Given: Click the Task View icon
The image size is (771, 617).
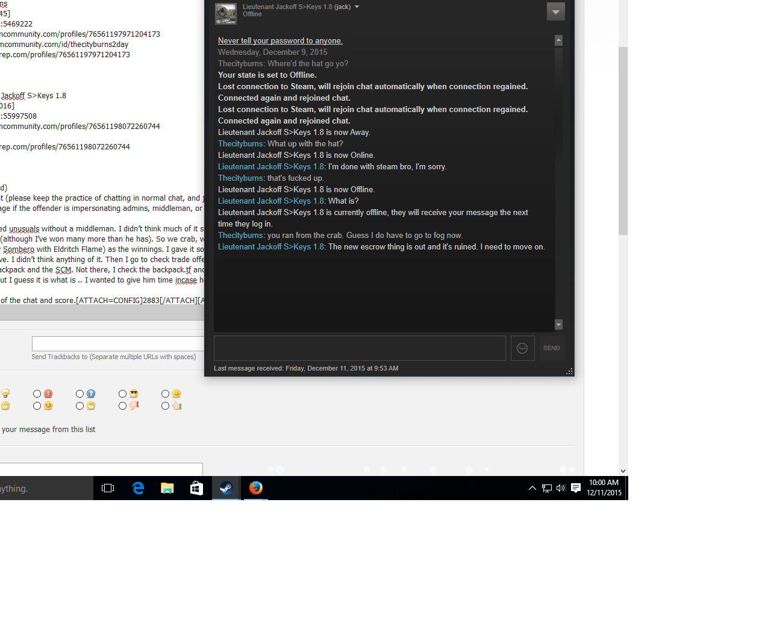Looking at the screenshot, I should (108, 488).
